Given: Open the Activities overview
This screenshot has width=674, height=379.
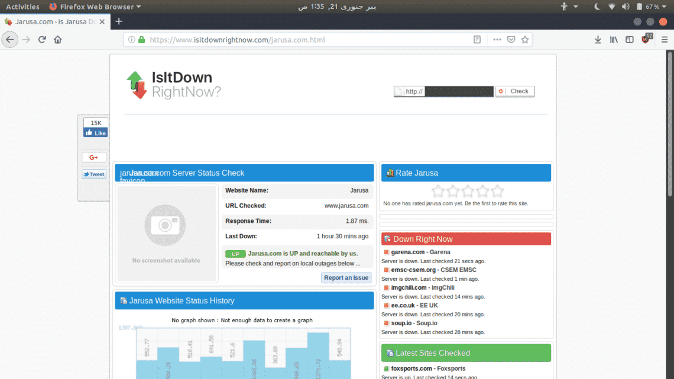Looking at the screenshot, I should click(22, 7).
